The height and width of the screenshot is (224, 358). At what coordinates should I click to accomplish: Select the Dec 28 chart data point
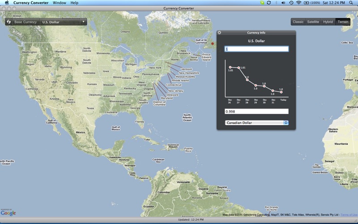click(x=247, y=80)
